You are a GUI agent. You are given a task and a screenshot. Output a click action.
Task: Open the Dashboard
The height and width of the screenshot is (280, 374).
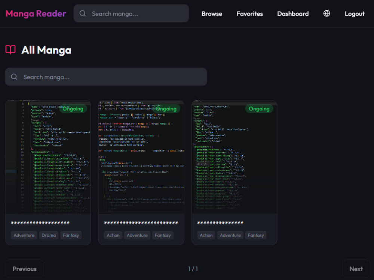[293, 14]
